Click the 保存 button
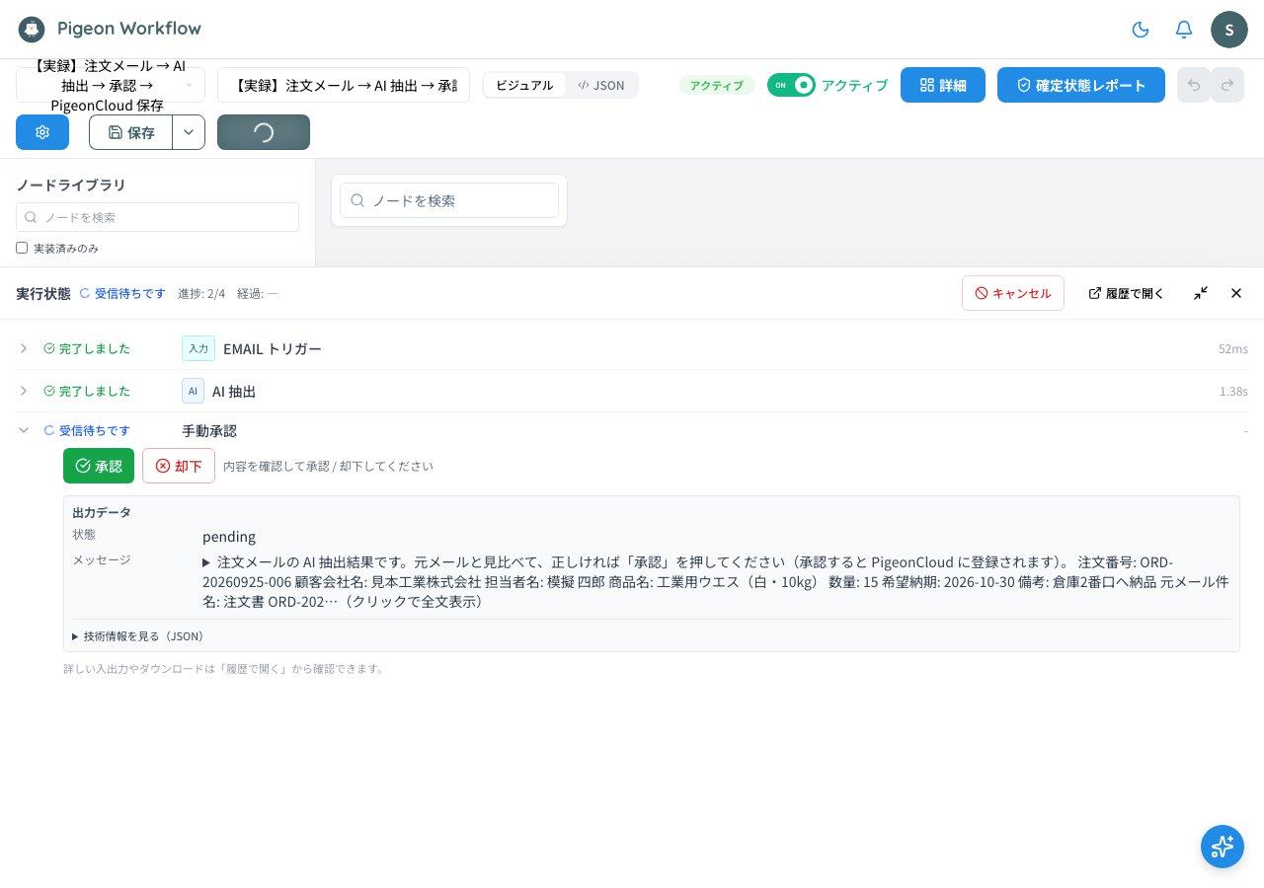Image resolution: width=1264 pixels, height=888 pixels. point(131,132)
